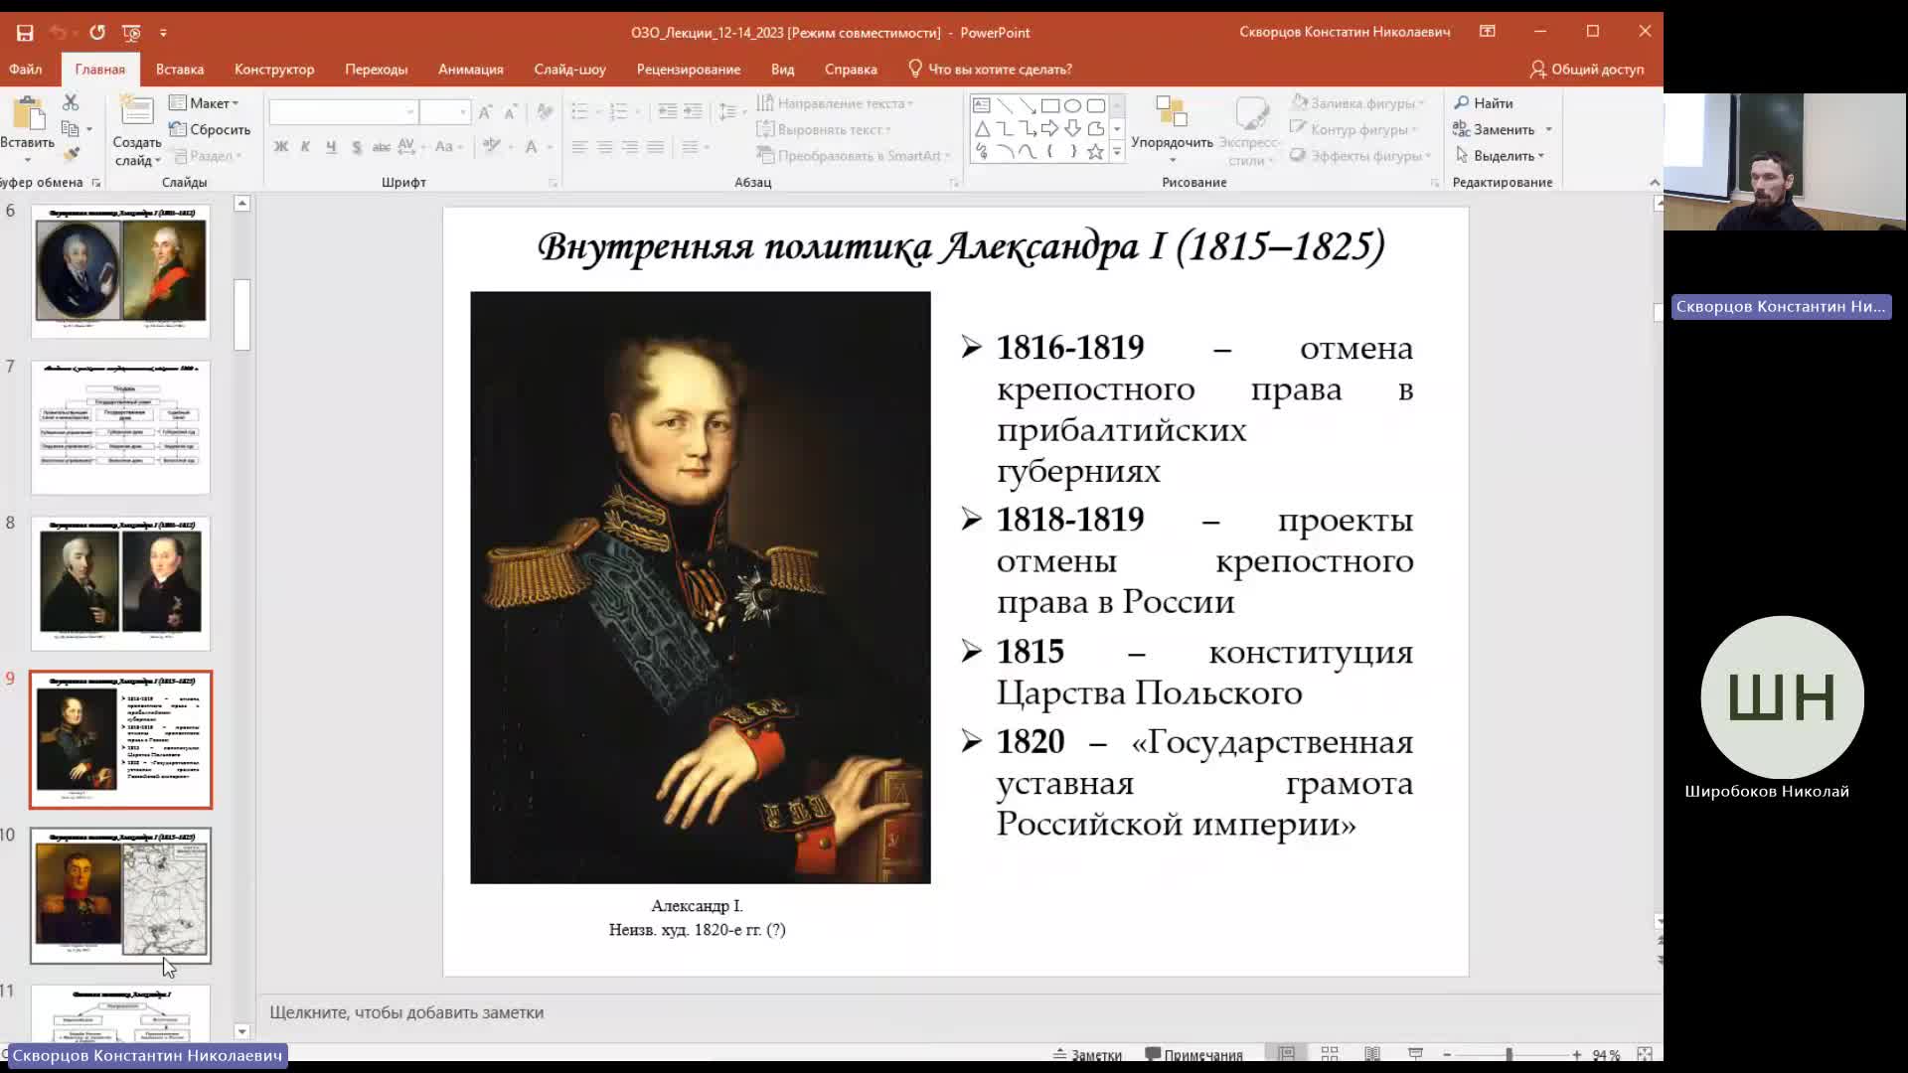Open the Replace (Заменить) dropdown arrow
The image size is (1908, 1073).
click(1548, 130)
